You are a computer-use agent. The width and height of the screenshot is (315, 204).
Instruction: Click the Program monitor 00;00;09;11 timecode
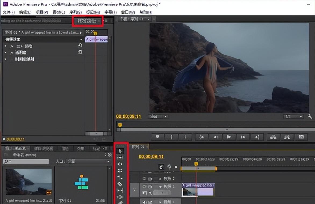pos(128,116)
